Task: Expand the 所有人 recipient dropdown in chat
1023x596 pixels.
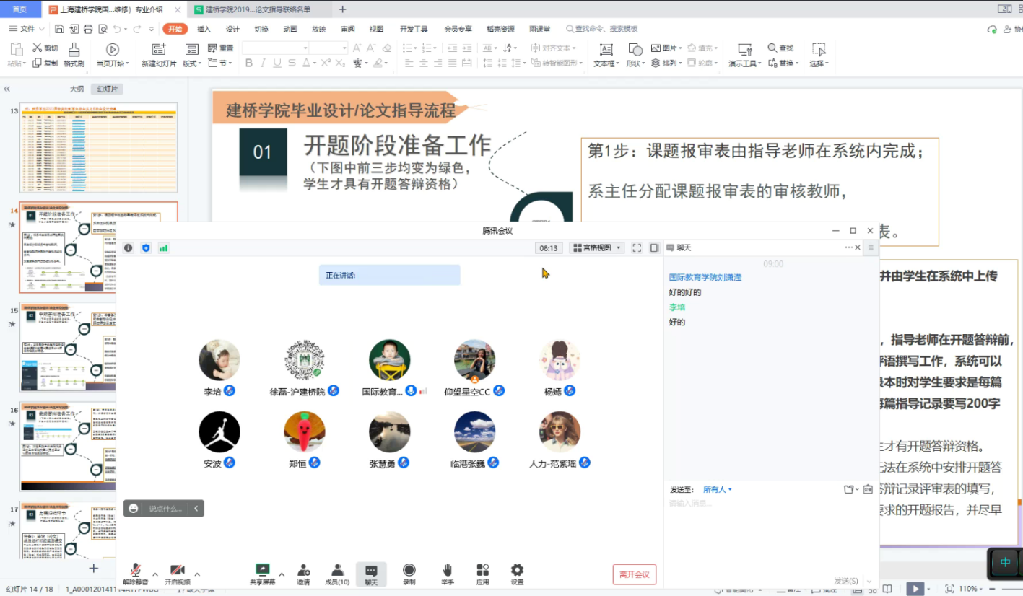Action: coord(718,490)
